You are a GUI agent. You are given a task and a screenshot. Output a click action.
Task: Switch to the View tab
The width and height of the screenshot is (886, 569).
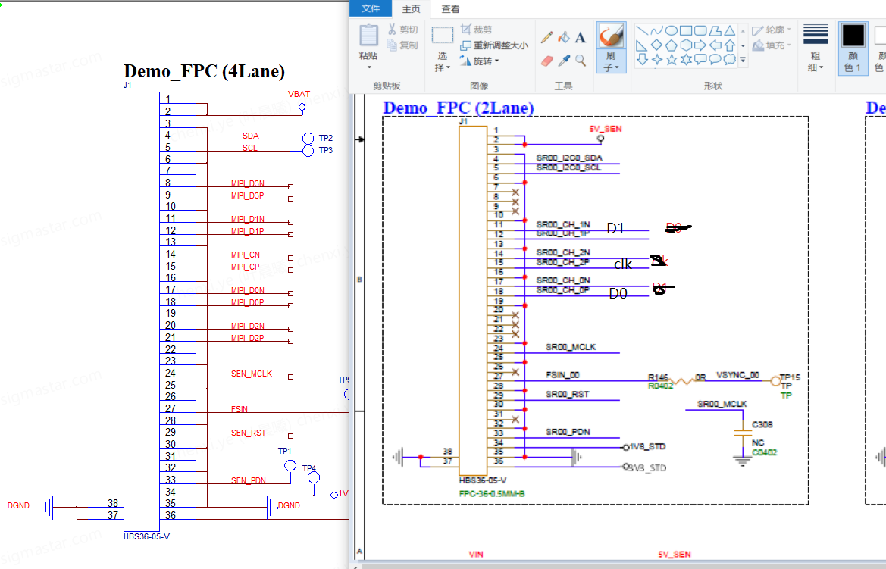(450, 9)
